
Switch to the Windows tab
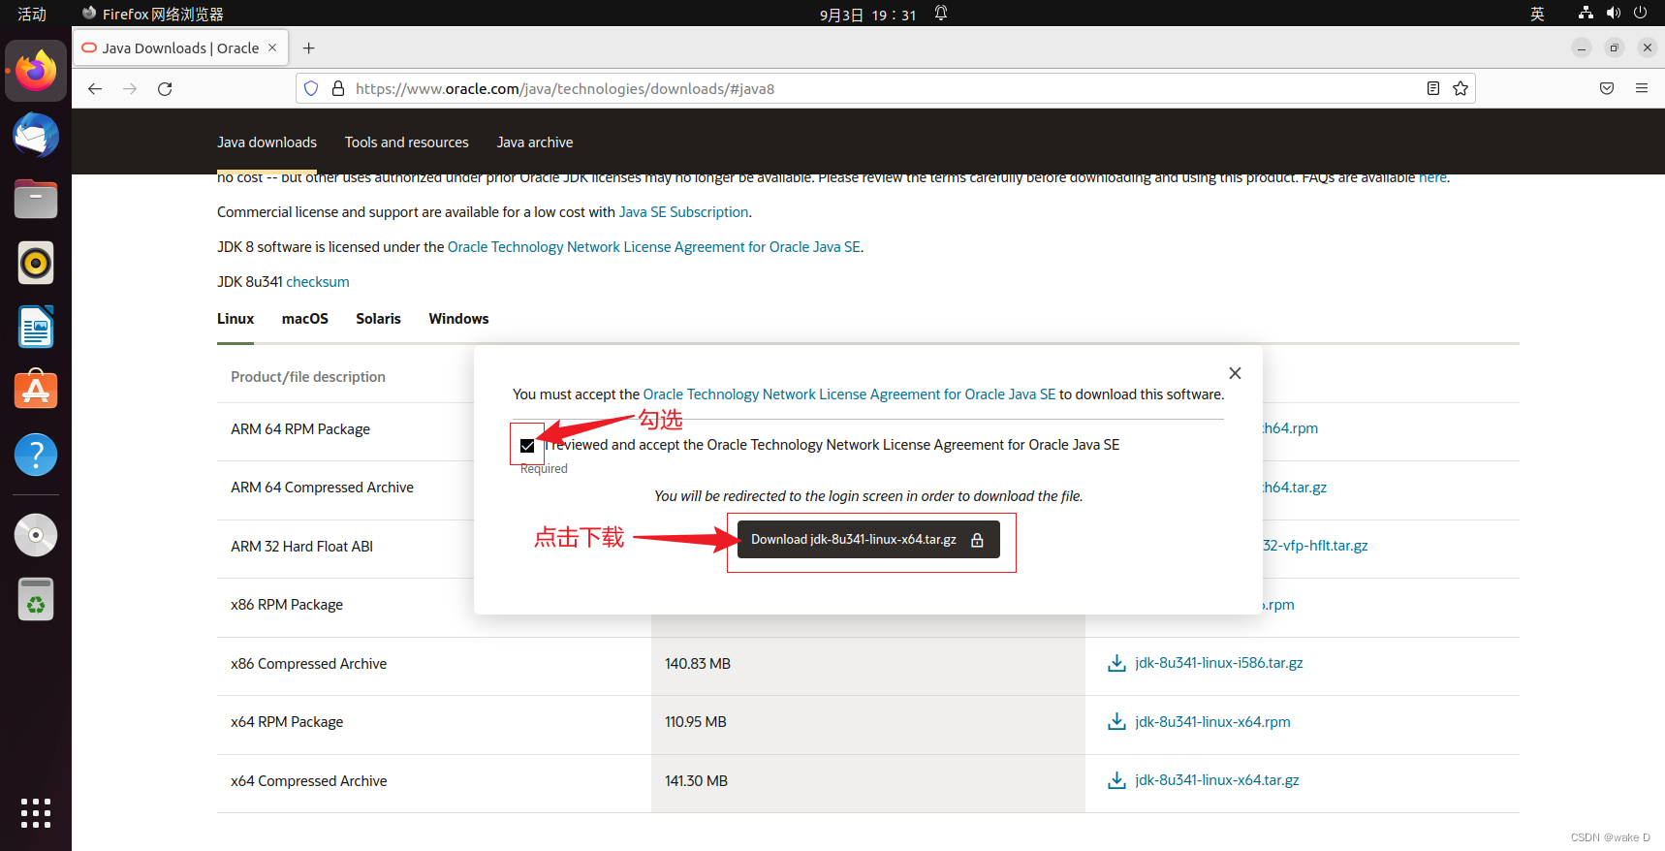tap(458, 319)
